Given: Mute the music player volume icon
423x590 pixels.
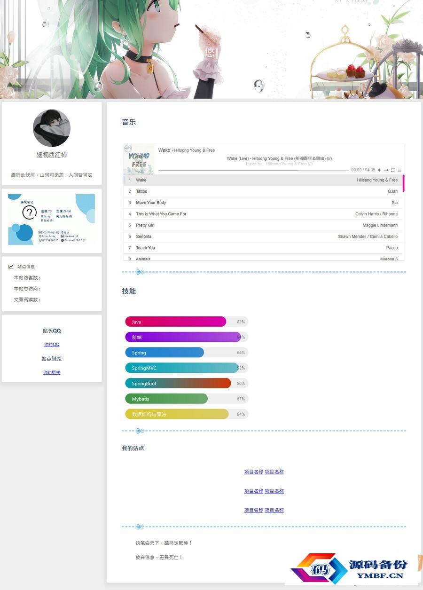Looking at the screenshot, I should [379, 170].
